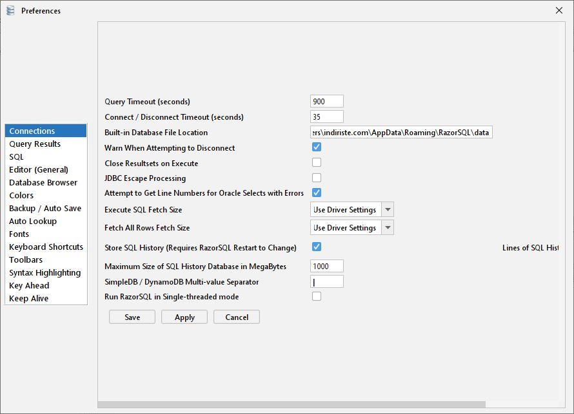
Task: Open Database Browser preferences
Action: (46, 182)
